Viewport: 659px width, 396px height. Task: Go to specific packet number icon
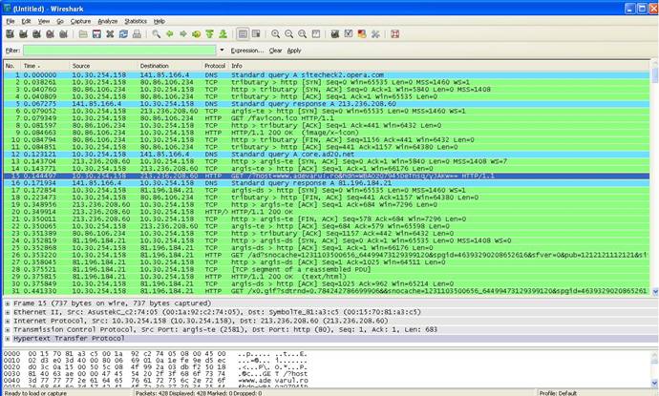point(197,34)
